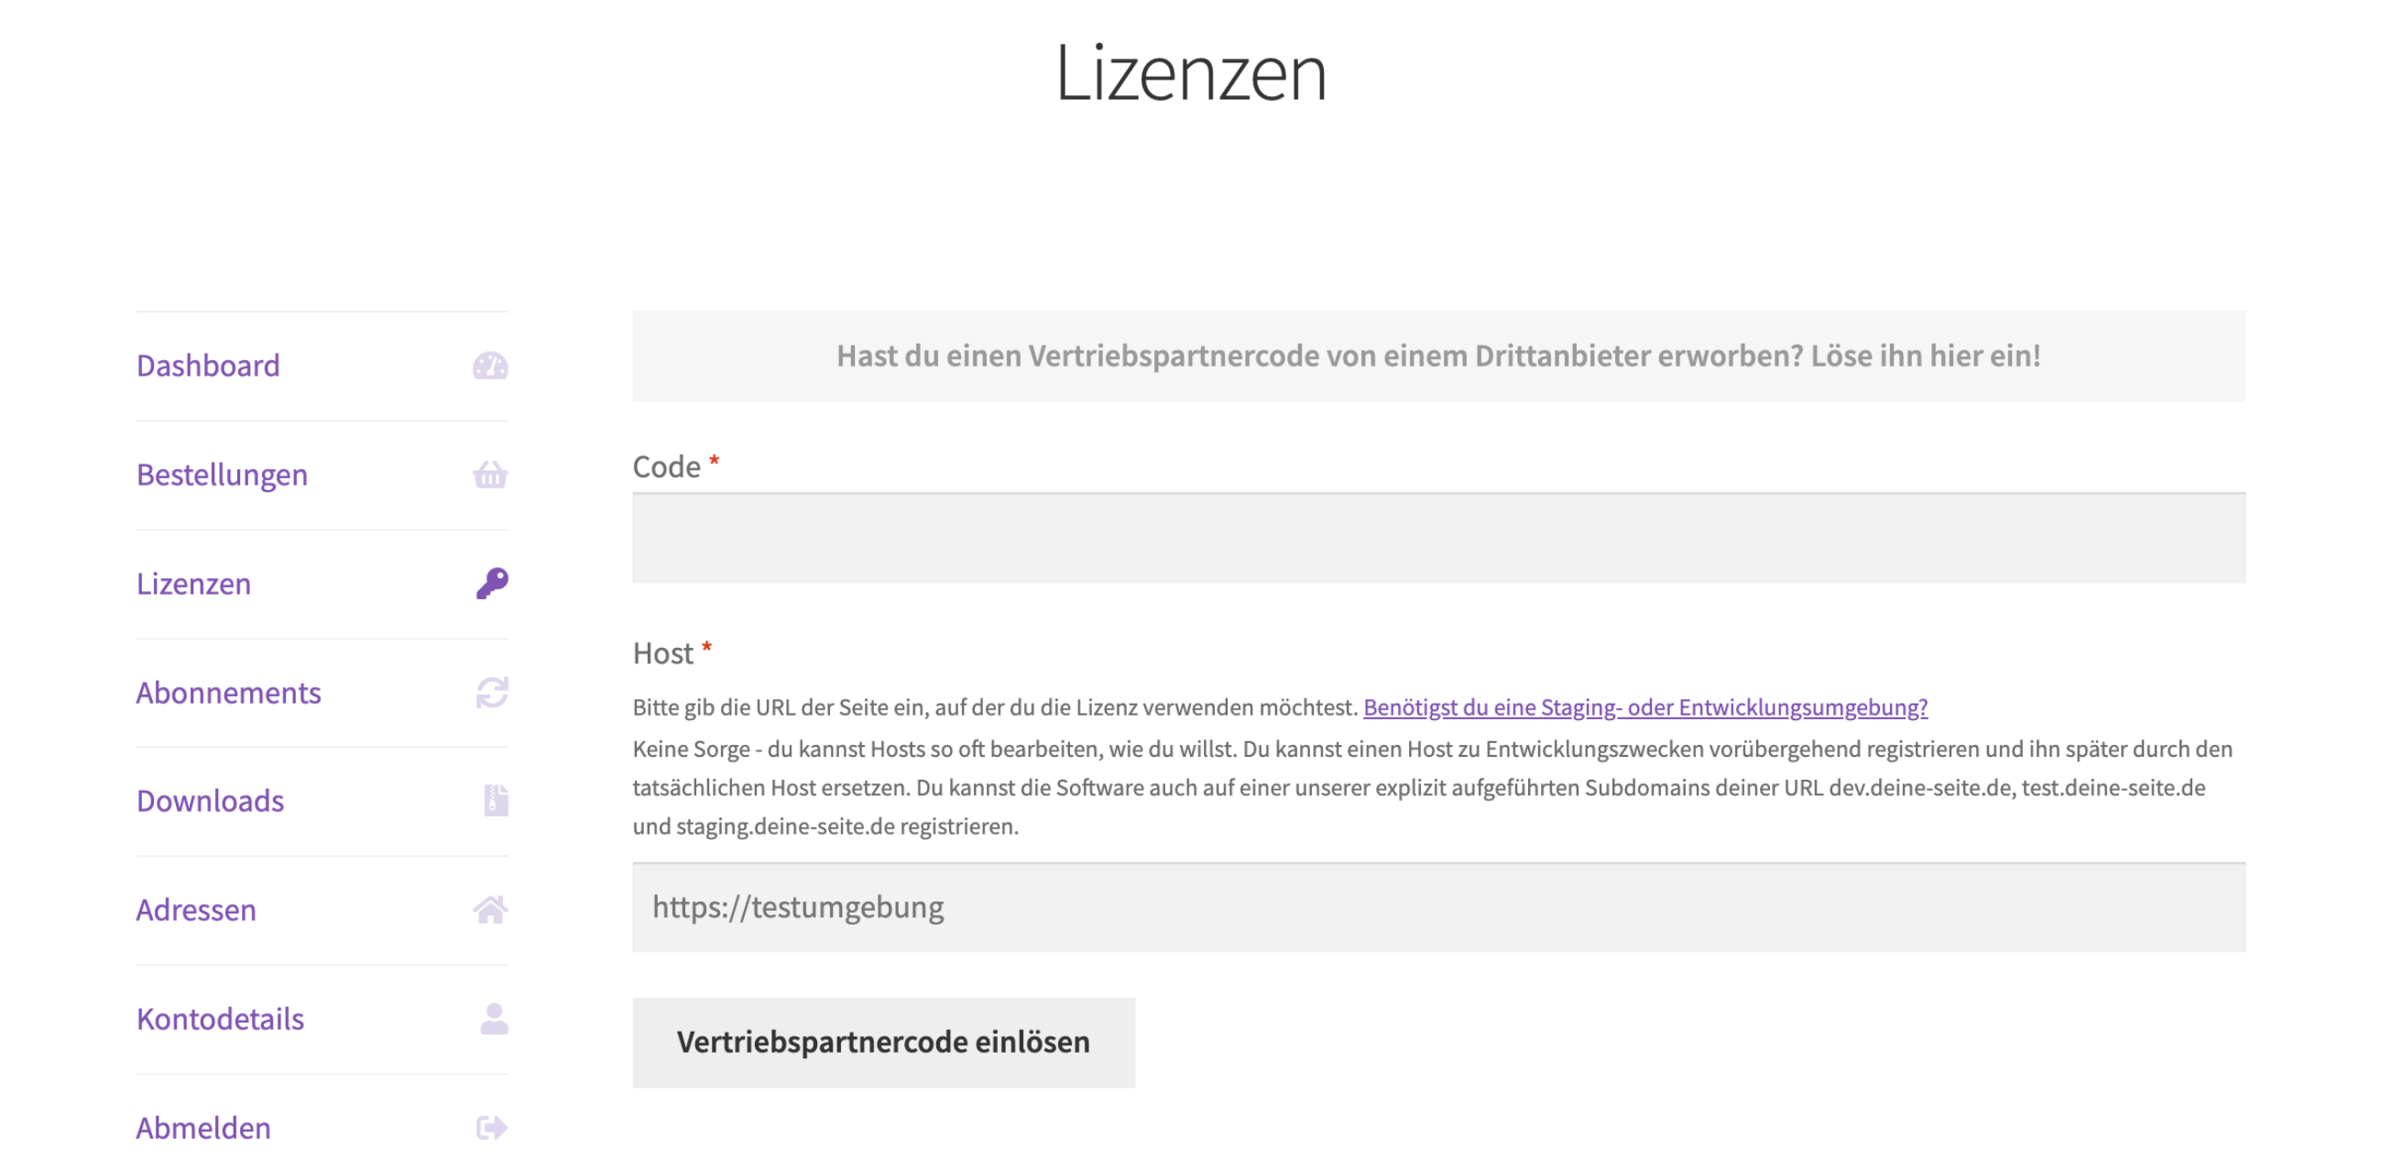
Task: Click the Adressen house icon
Action: pos(490,909)
